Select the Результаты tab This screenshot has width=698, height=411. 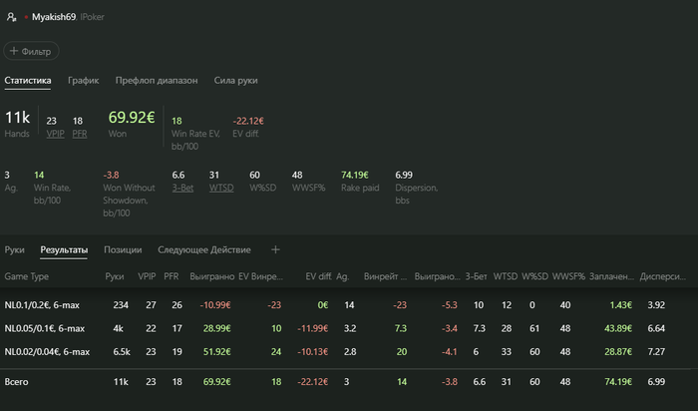64,249
